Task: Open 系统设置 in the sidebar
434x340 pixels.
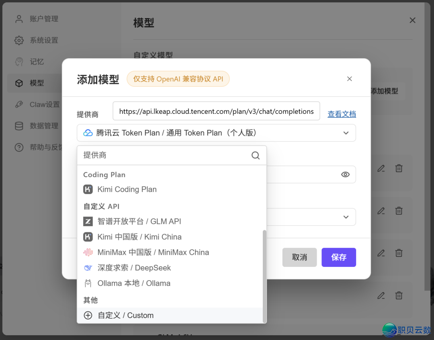Action: coord(36,40)
